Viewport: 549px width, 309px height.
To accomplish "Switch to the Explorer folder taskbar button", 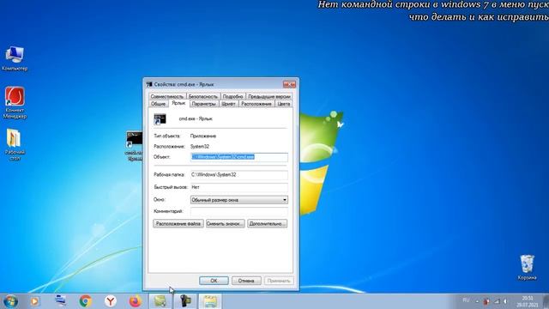I will pos(210,301).
